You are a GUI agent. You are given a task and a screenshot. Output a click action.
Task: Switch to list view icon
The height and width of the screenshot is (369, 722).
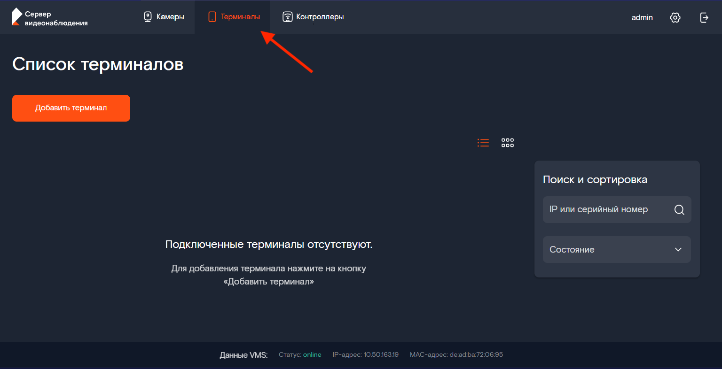pyautogui.click(x=483, y=143)
